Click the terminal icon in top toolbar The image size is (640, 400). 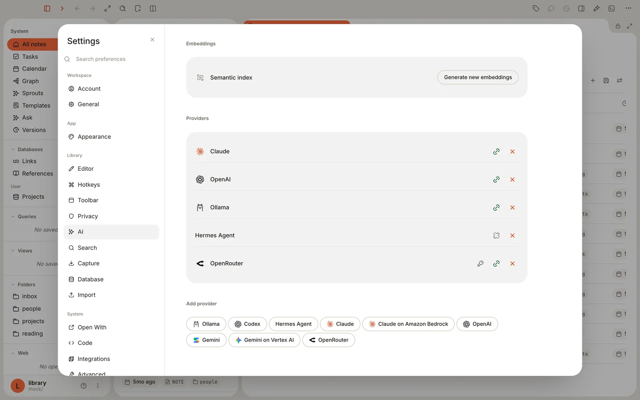pyautogui.click(x=612, y=8)
